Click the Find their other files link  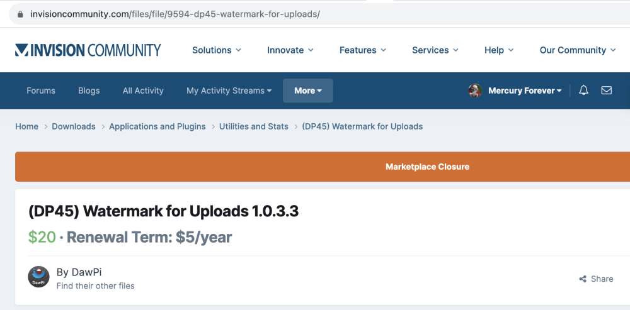95,285
